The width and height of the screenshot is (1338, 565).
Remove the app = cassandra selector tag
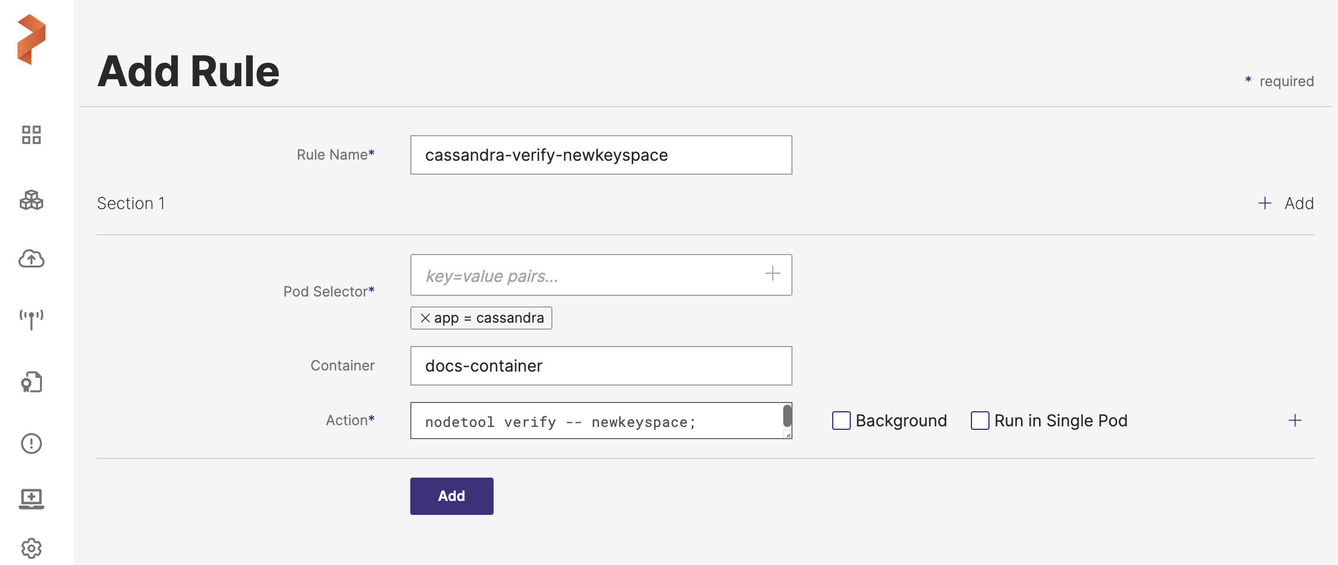point(425,318)
